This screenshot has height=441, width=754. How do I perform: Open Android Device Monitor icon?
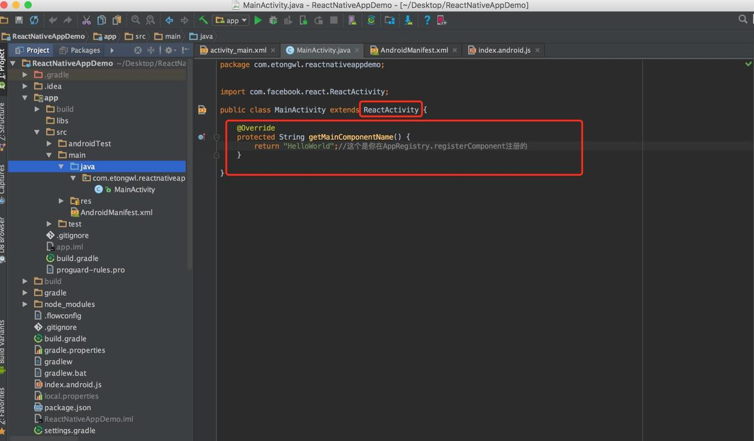click(x=441, y=20)
